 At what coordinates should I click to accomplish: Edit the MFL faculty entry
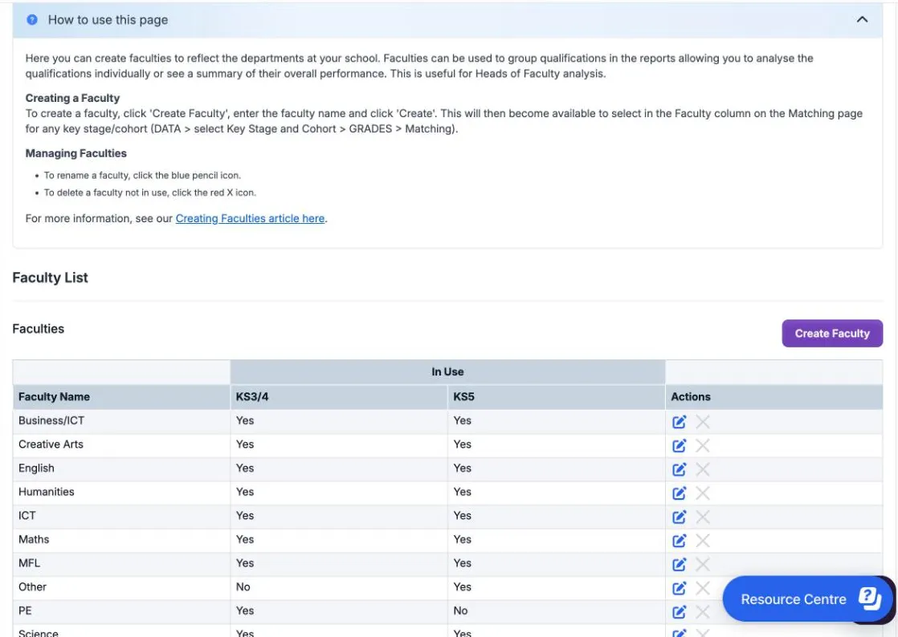point(680,565)
